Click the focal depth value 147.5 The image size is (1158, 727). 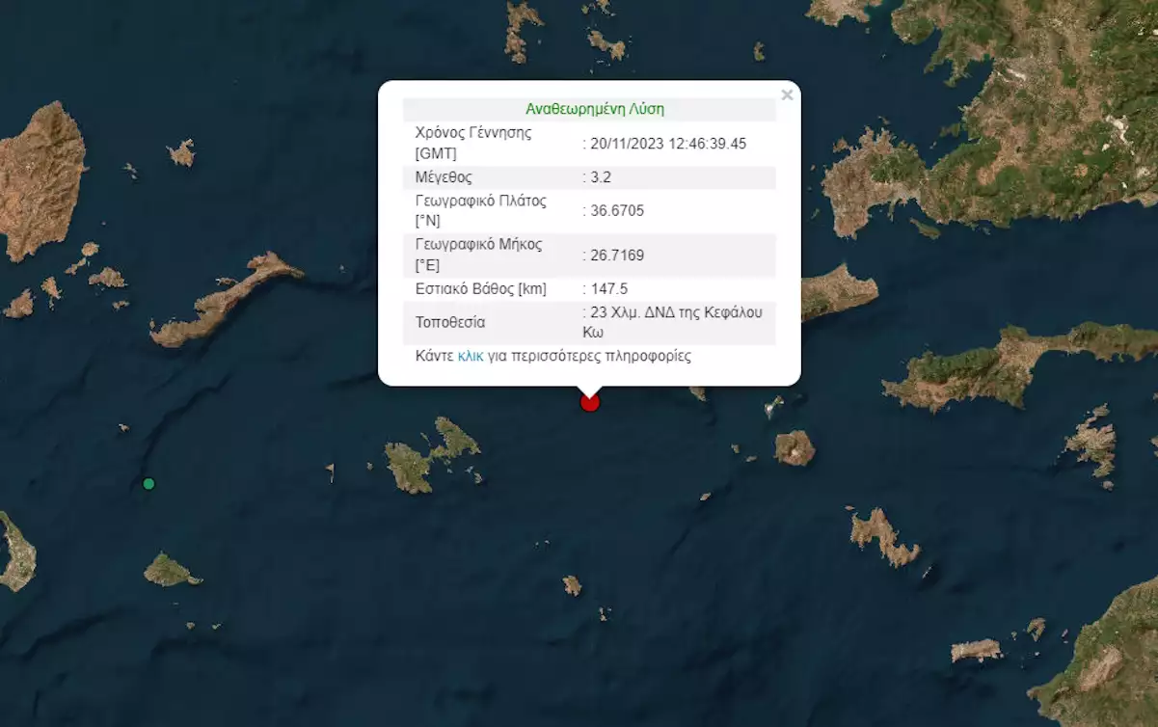pos(607,288)
